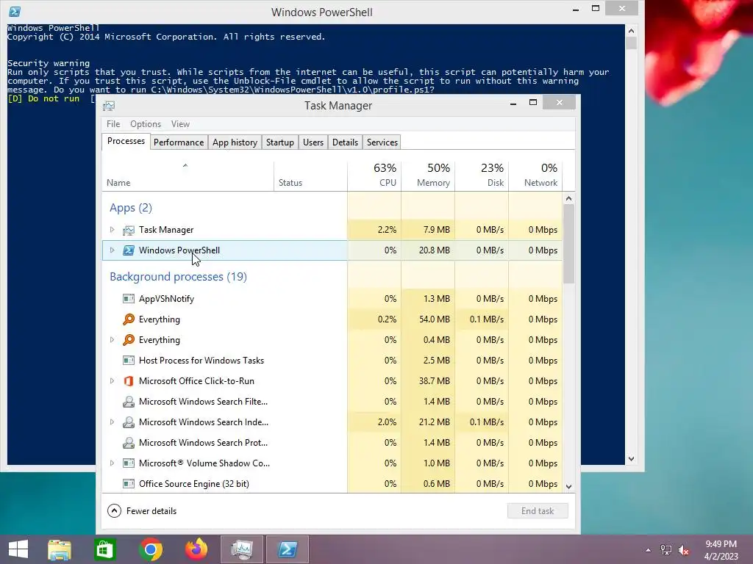Click the Office Source Engine icon
The height and width of the screenshot is (564, 753).
pyautogui.click(x=128, y=484)
